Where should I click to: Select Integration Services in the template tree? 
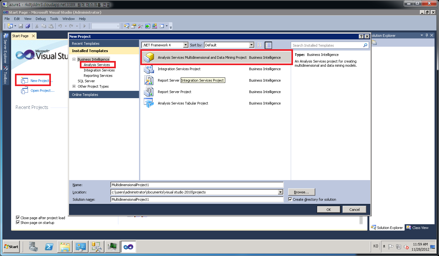tap(99, 70)
